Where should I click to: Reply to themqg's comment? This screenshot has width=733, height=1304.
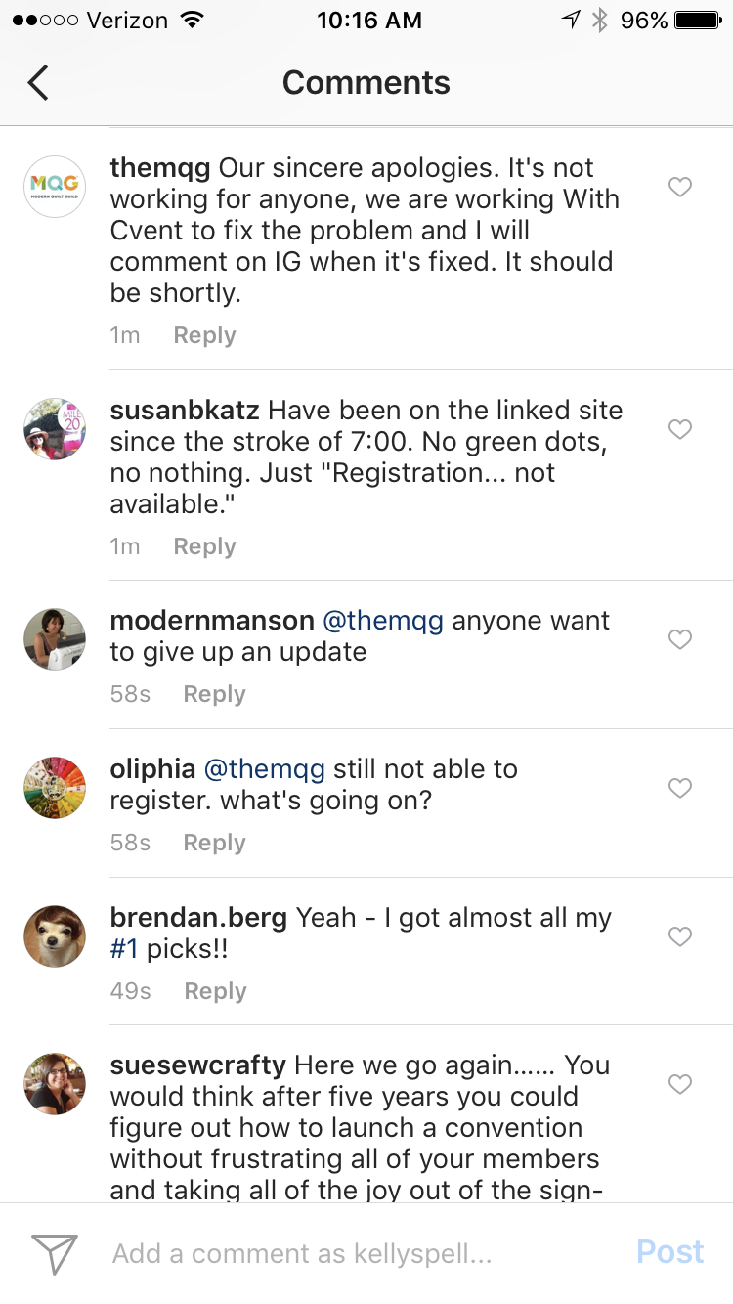pyautogui.click(x=204, y=335)
